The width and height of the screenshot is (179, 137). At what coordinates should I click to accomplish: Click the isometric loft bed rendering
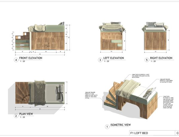tap(131, 99)
